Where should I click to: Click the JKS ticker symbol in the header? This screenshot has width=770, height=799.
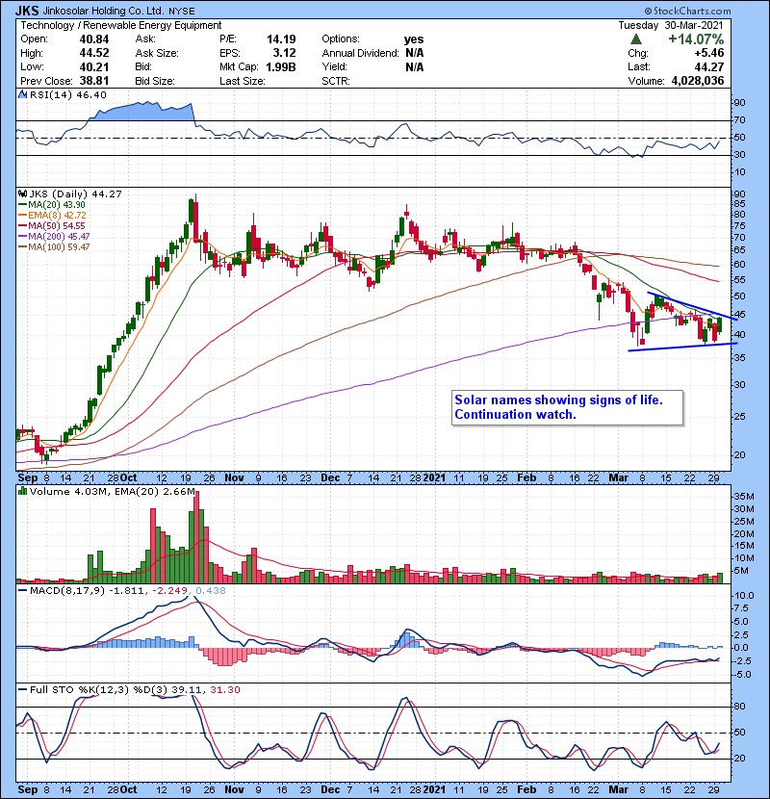pos(28,9)
